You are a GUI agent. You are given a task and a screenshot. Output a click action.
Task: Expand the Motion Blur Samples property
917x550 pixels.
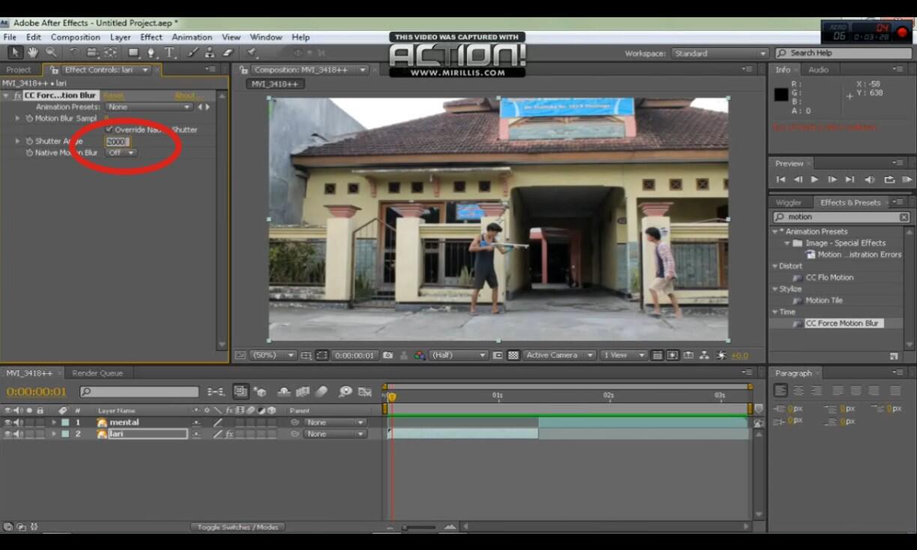click(17, 118)
